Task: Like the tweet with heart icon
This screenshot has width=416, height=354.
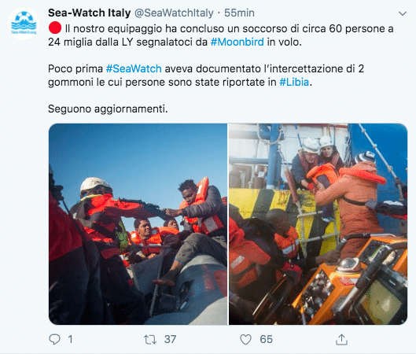Action: [x=245, y=339]
